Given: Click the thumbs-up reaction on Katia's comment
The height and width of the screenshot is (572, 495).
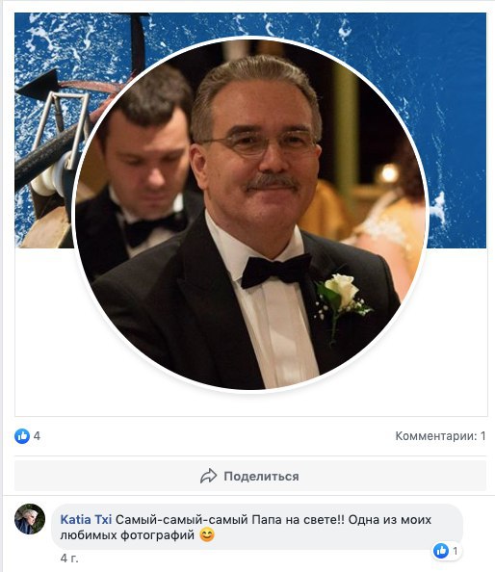Looking at the screenshot, I should [x=441, y=551].
